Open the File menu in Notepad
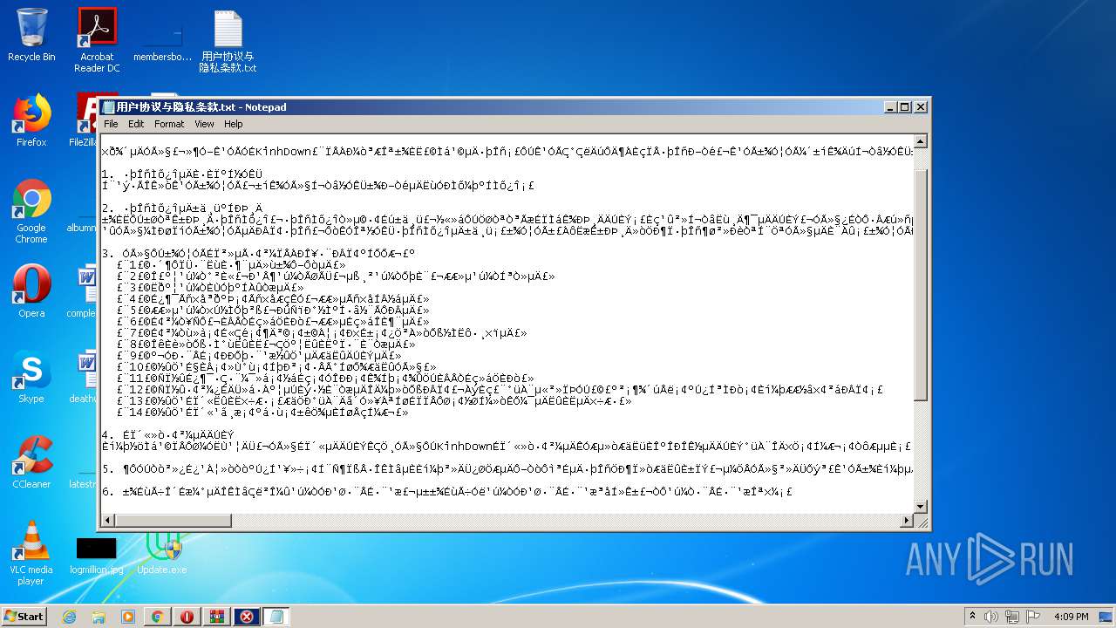This screenshot has width=1116, height=628. [x=111, y=124]
